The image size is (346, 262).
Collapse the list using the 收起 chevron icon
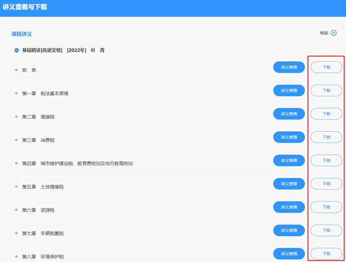pos(334,33)
